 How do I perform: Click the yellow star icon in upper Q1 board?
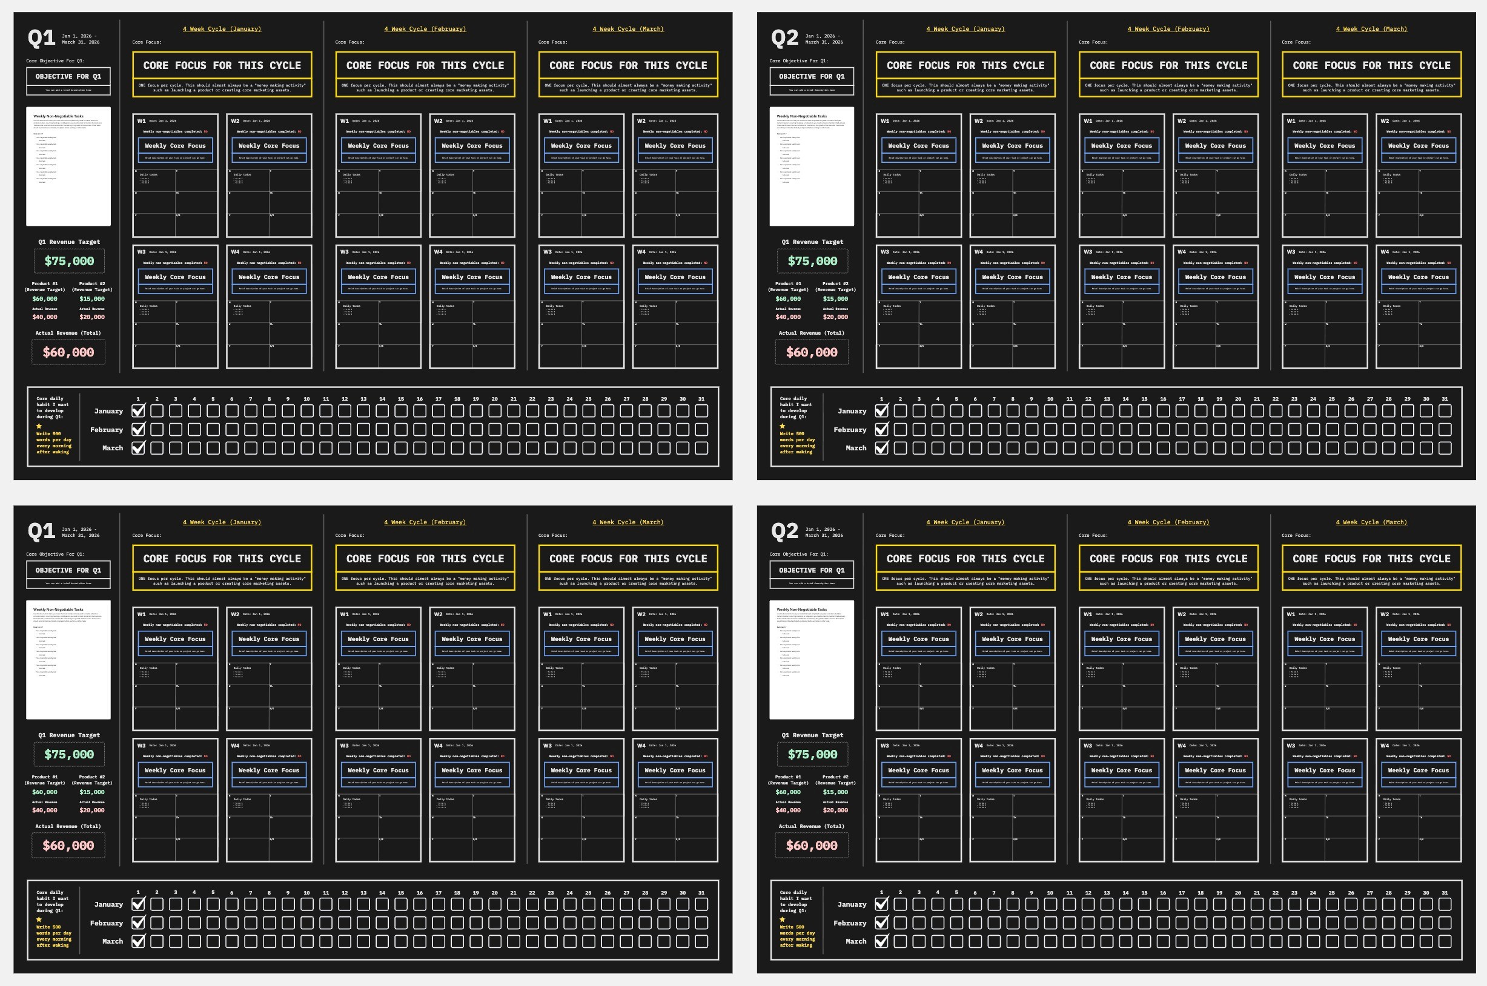(x=39, y=426)
